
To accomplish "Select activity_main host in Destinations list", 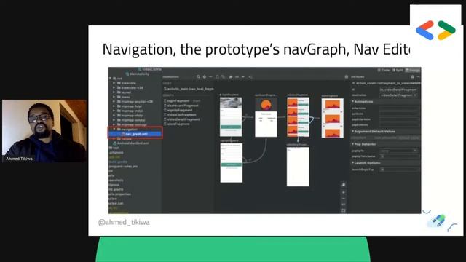I will [189, 89].
